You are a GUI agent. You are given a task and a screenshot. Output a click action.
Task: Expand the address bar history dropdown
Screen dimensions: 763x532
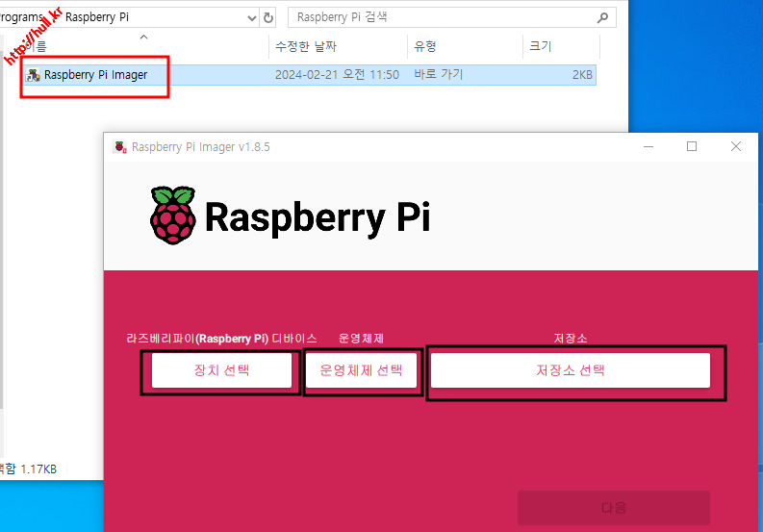coord(251,17)
